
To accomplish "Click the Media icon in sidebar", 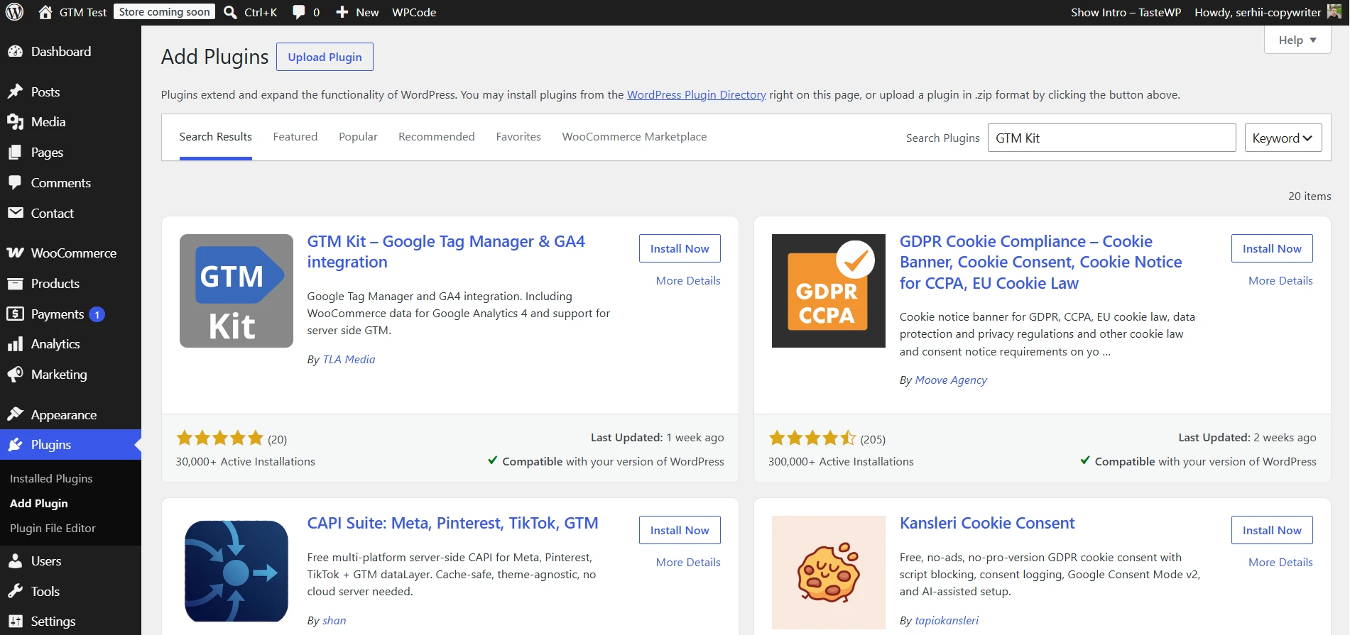I will coord(15,122).
